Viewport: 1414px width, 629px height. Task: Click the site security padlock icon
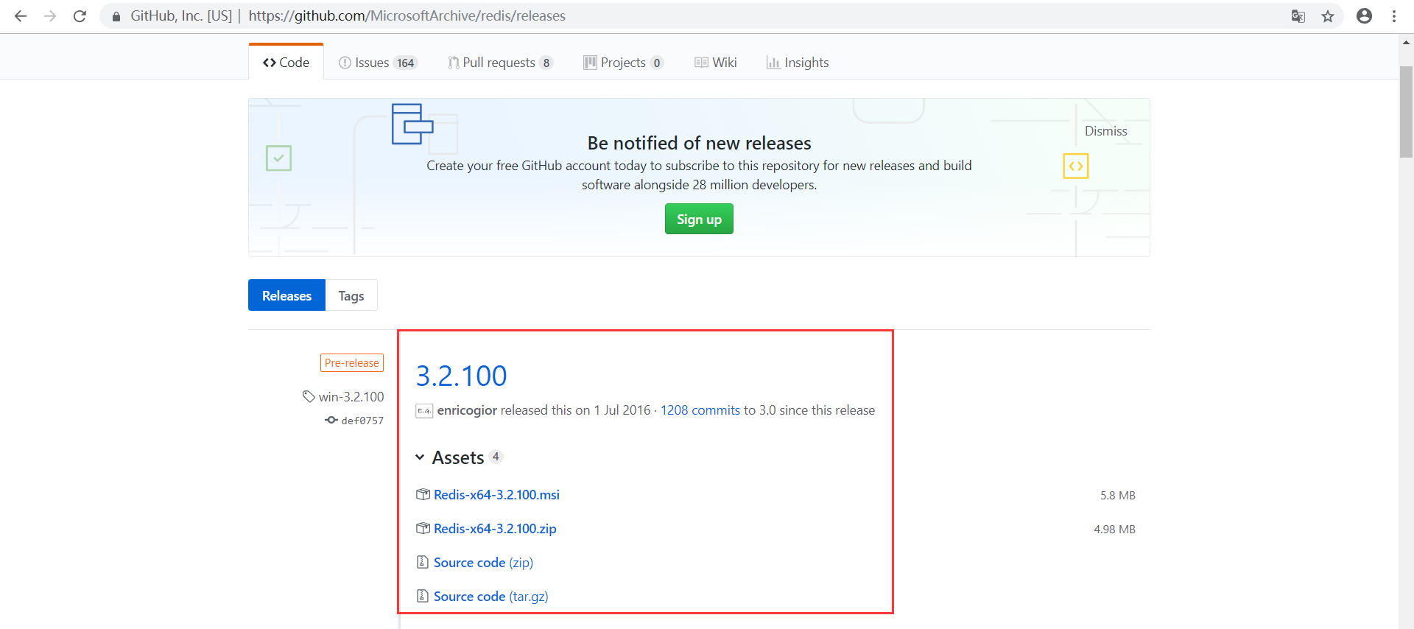click(116, 16)
